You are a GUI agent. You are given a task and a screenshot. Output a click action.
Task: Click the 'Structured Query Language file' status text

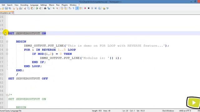tap(11, 111)
